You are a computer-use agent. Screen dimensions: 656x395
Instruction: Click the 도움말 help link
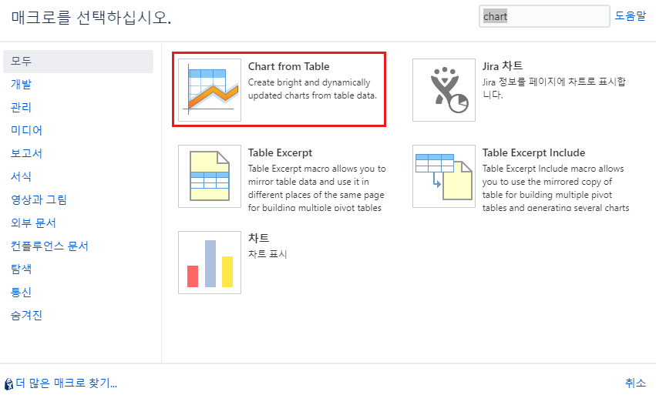tap(630, 16)
